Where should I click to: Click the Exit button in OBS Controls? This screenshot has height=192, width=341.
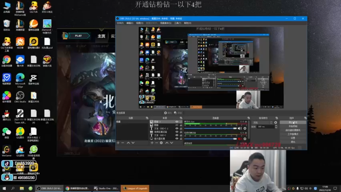(x=293, y=142)
